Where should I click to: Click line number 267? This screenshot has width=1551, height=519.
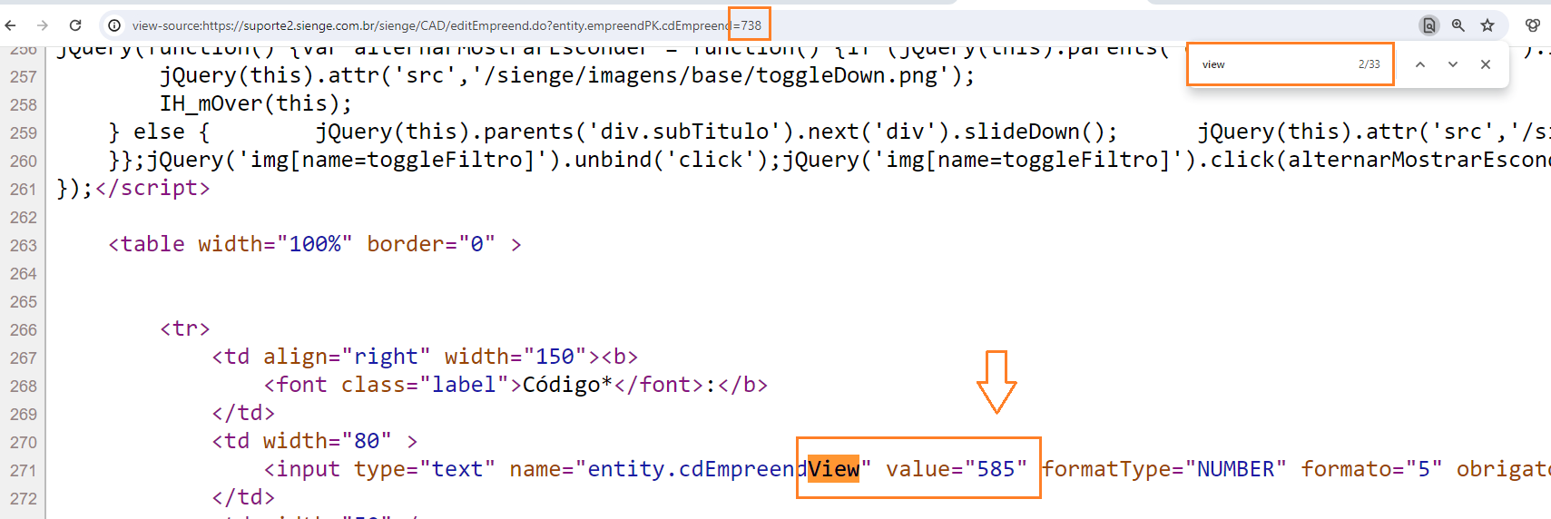[x=24, y=358]
